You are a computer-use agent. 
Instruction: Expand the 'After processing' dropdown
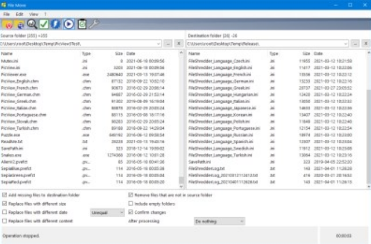point(218,221)
